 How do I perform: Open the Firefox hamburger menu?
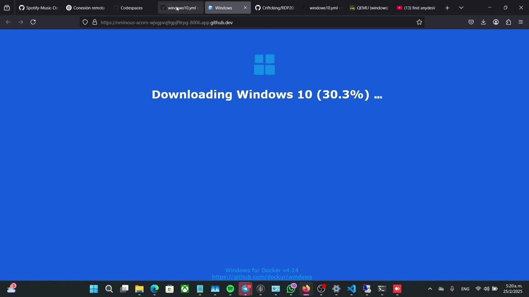[x=521, y=22]
